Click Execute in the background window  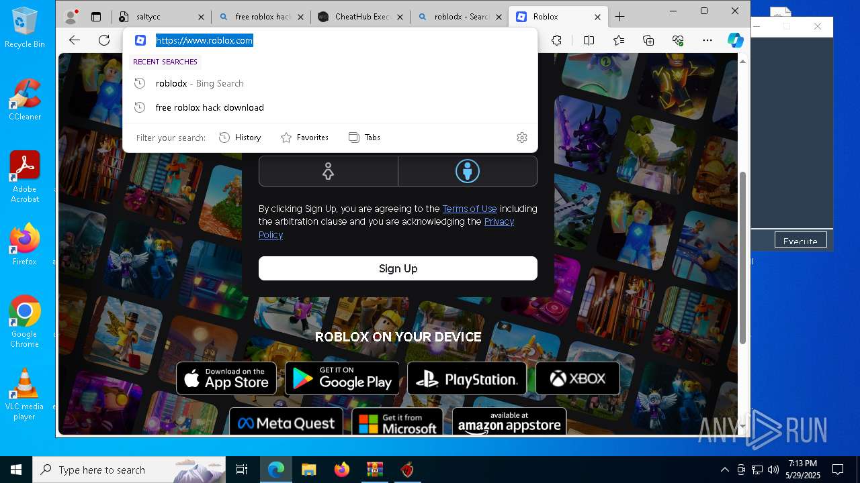tap(800, 241)
